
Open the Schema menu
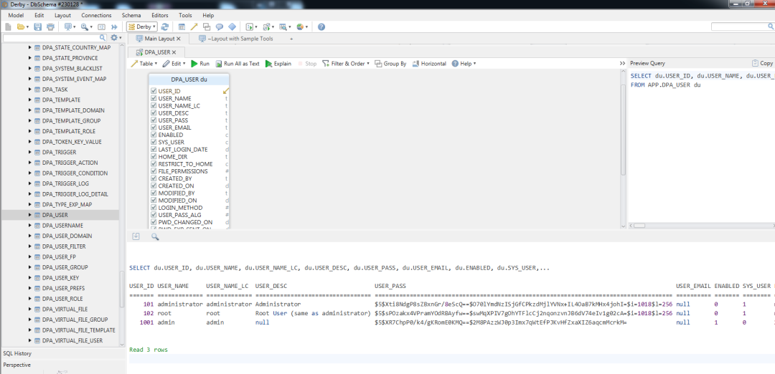click(131, 15)
